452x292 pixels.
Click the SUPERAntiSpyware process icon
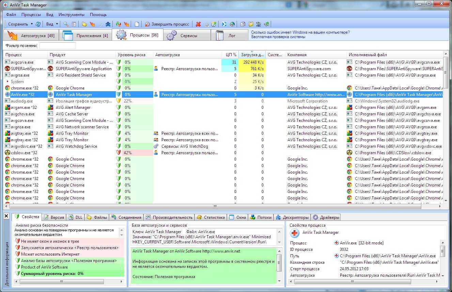7,69
